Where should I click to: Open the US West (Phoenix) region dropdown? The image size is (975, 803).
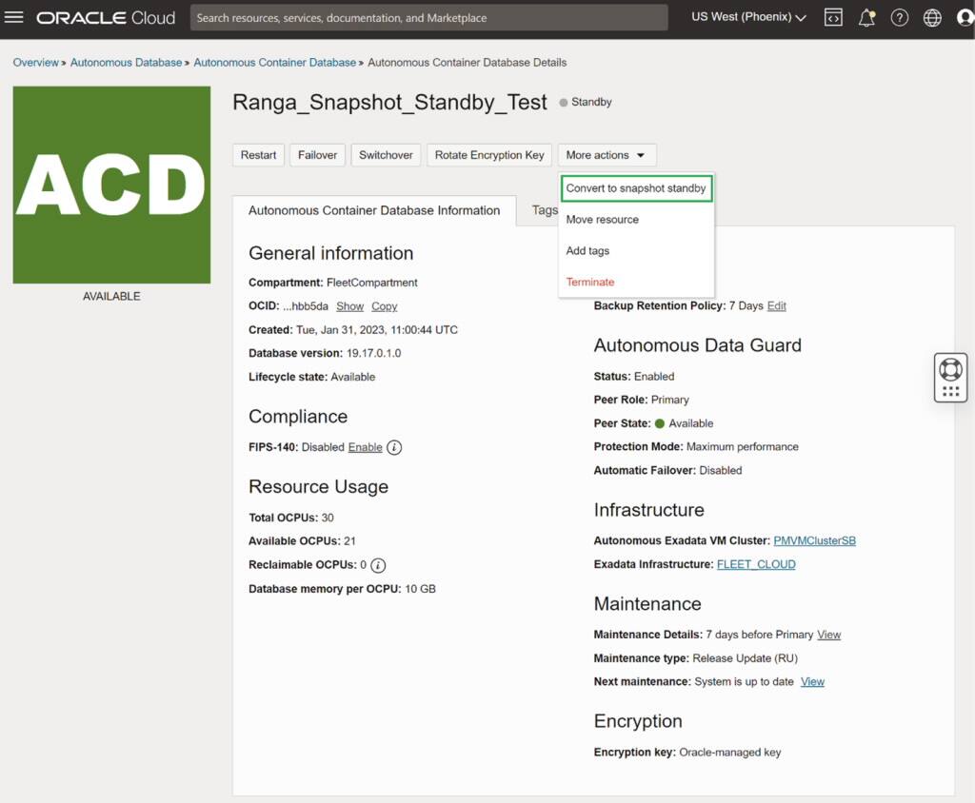point(748,16)
